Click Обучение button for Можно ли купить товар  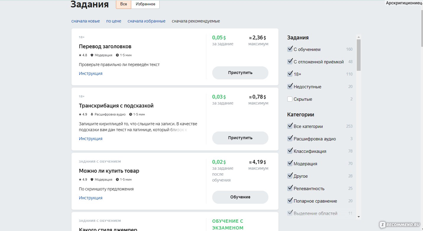point(240,197)
